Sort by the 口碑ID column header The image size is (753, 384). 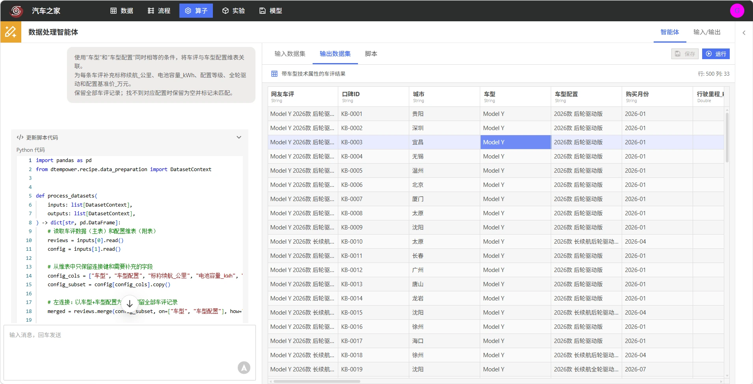click(x=373, y=97)
